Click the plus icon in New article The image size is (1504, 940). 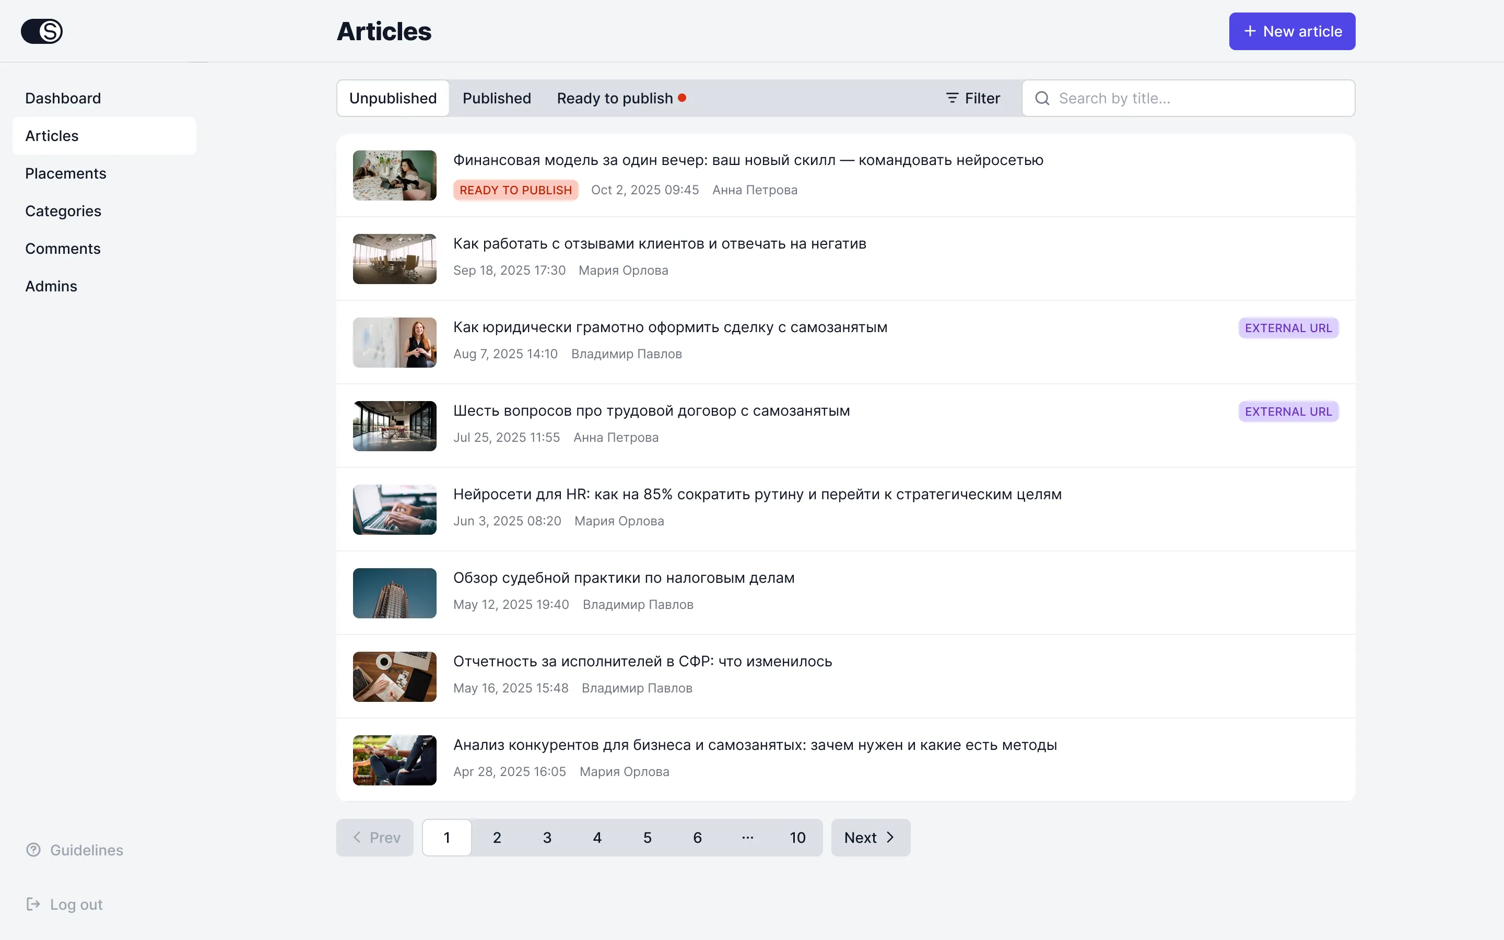click(1250, 31)
